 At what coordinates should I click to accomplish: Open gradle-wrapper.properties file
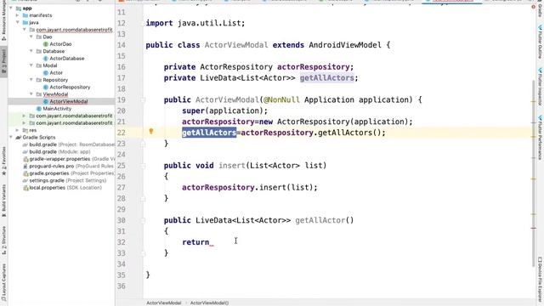click(68, 159)
